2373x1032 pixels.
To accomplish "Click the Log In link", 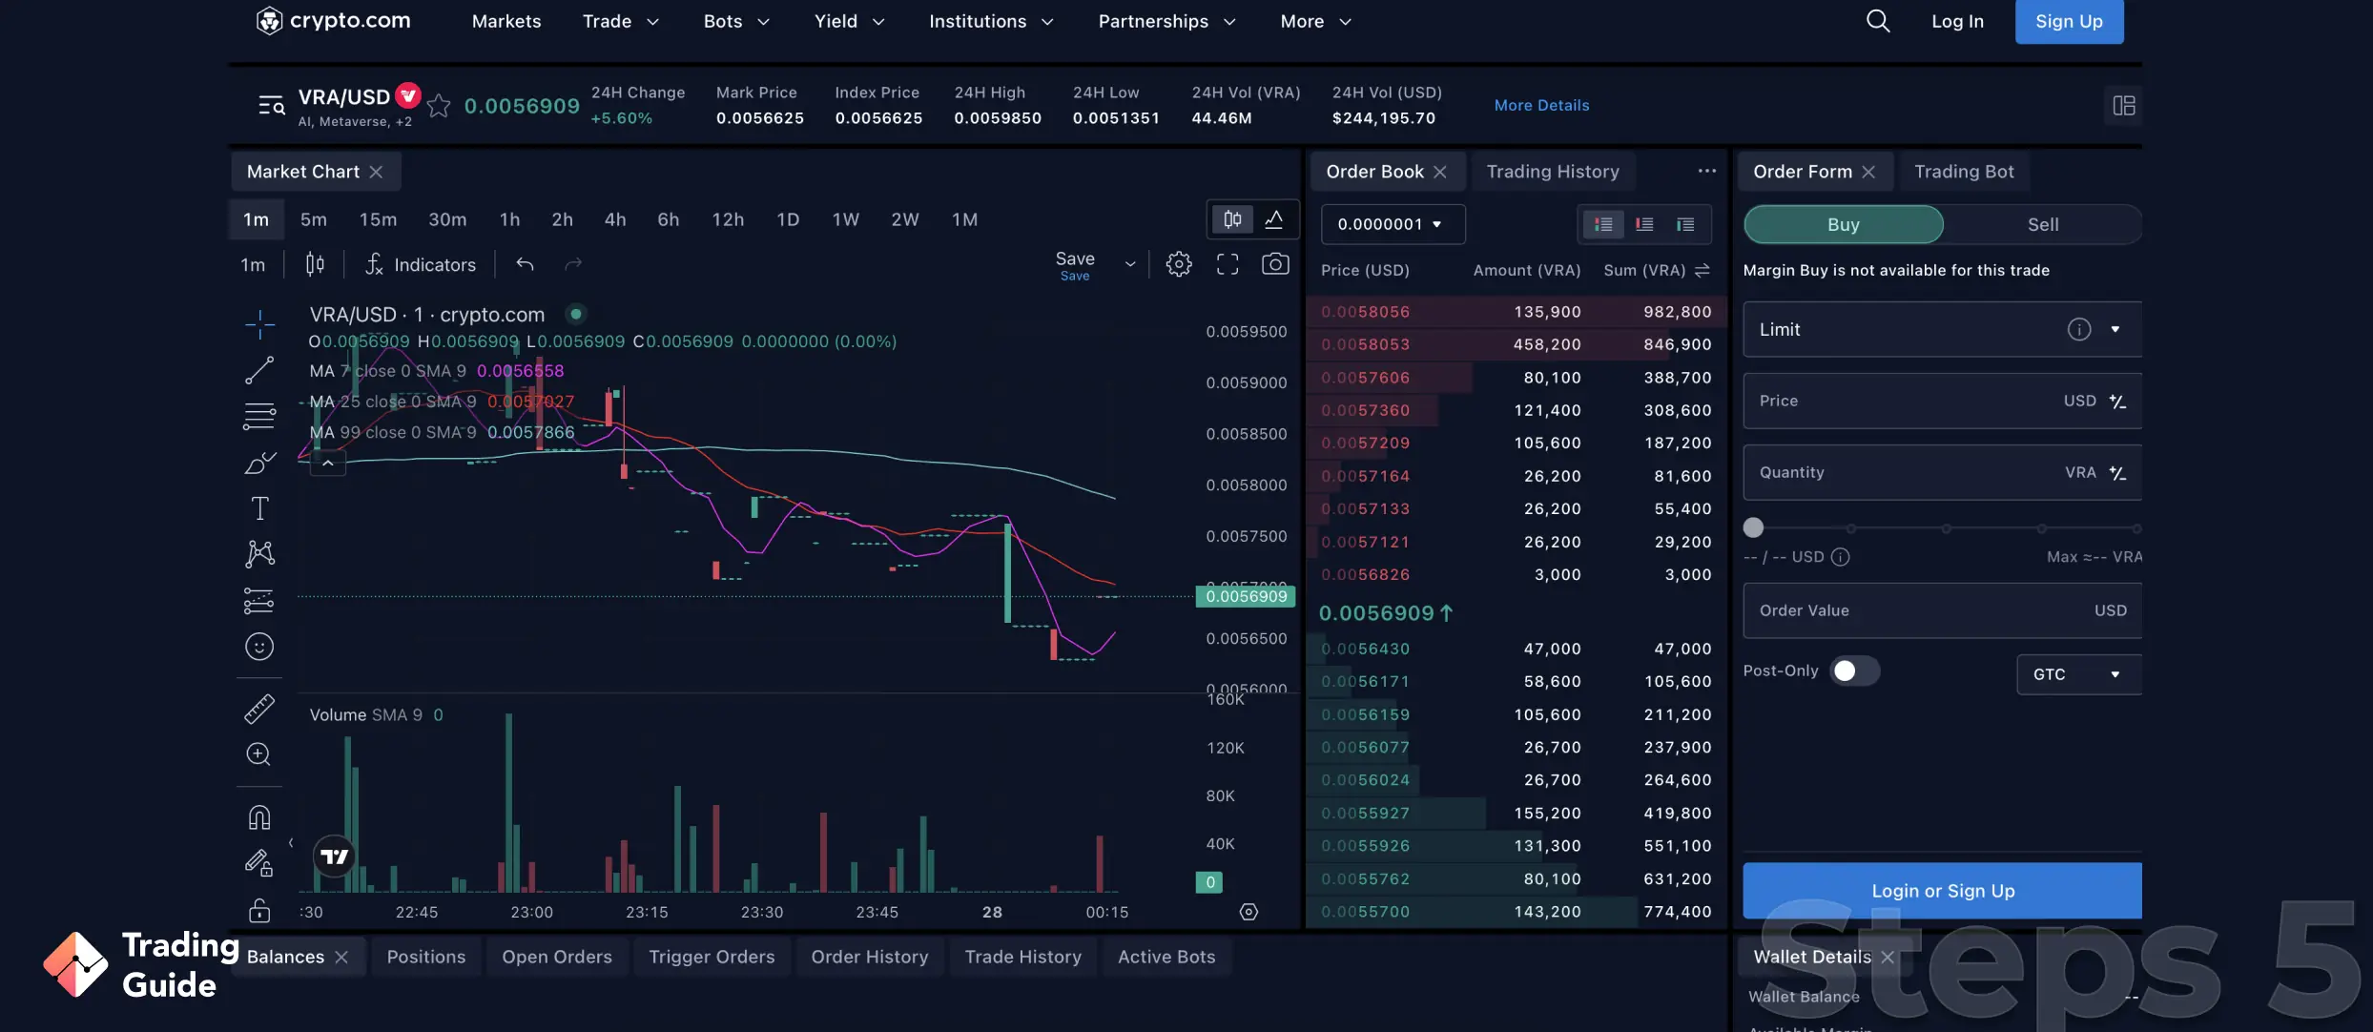I will tap(1957, 21).
